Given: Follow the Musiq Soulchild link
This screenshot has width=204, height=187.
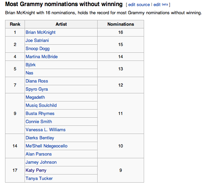Looking at the screenshot, I should [41, 105].
